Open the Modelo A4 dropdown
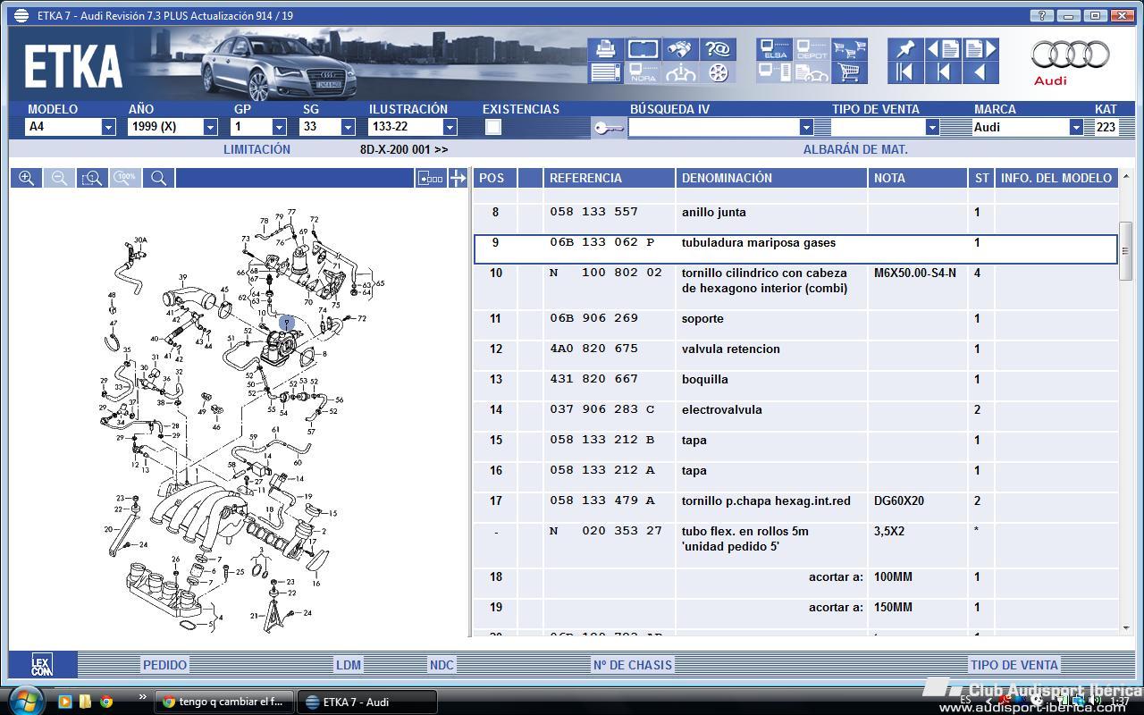The image size is (1144, 715). 108,127
